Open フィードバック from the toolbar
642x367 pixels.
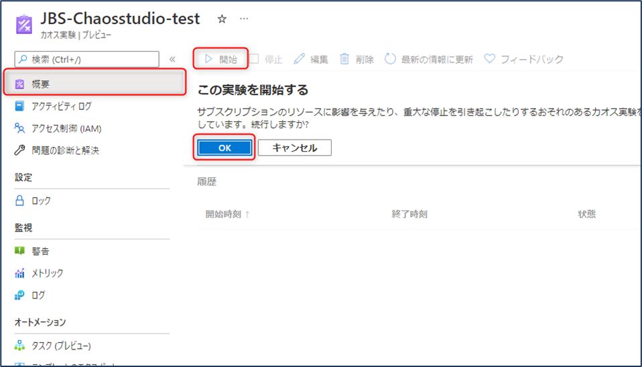[x=532, y=60]
